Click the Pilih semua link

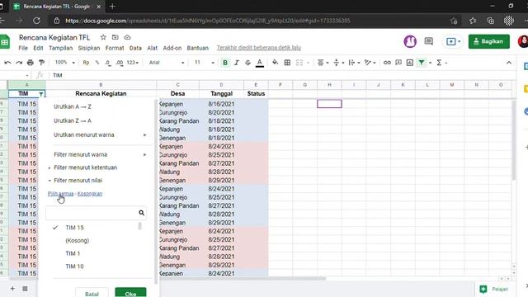pyautogui.click(x=60, y=194)
